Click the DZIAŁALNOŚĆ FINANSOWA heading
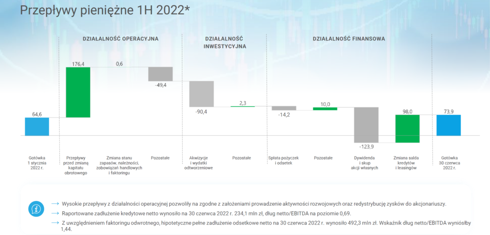490x235 pixels. tap(349, 39)
